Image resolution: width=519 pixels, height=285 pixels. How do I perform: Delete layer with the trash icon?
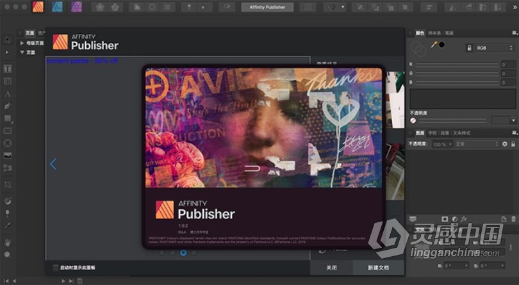pyautogui.click(x=513, y=219)
